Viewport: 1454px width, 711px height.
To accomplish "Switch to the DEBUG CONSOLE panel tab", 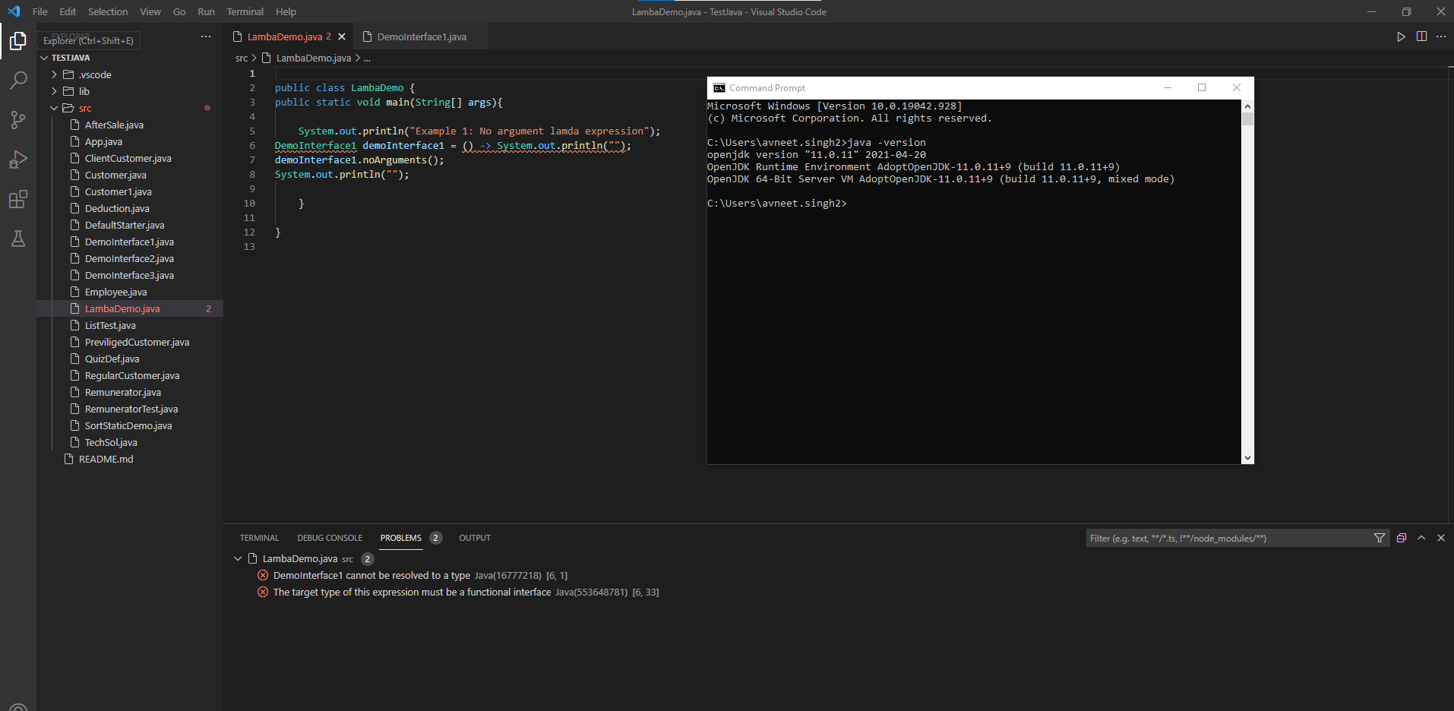I will point(330,538).
